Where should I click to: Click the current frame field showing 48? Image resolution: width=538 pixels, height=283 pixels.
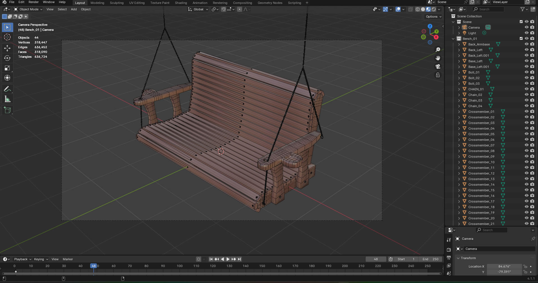click(x=376, y=259)
